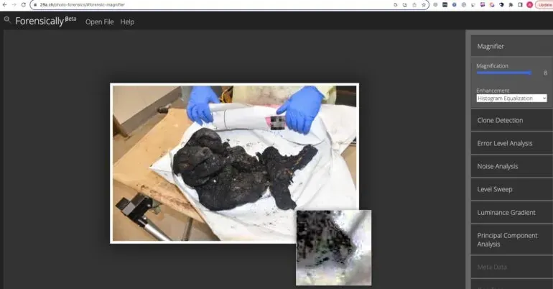The height and width of the screenshot is (289, 553).
Task: Click the Open File menu item
Action: tap(99, 22)
